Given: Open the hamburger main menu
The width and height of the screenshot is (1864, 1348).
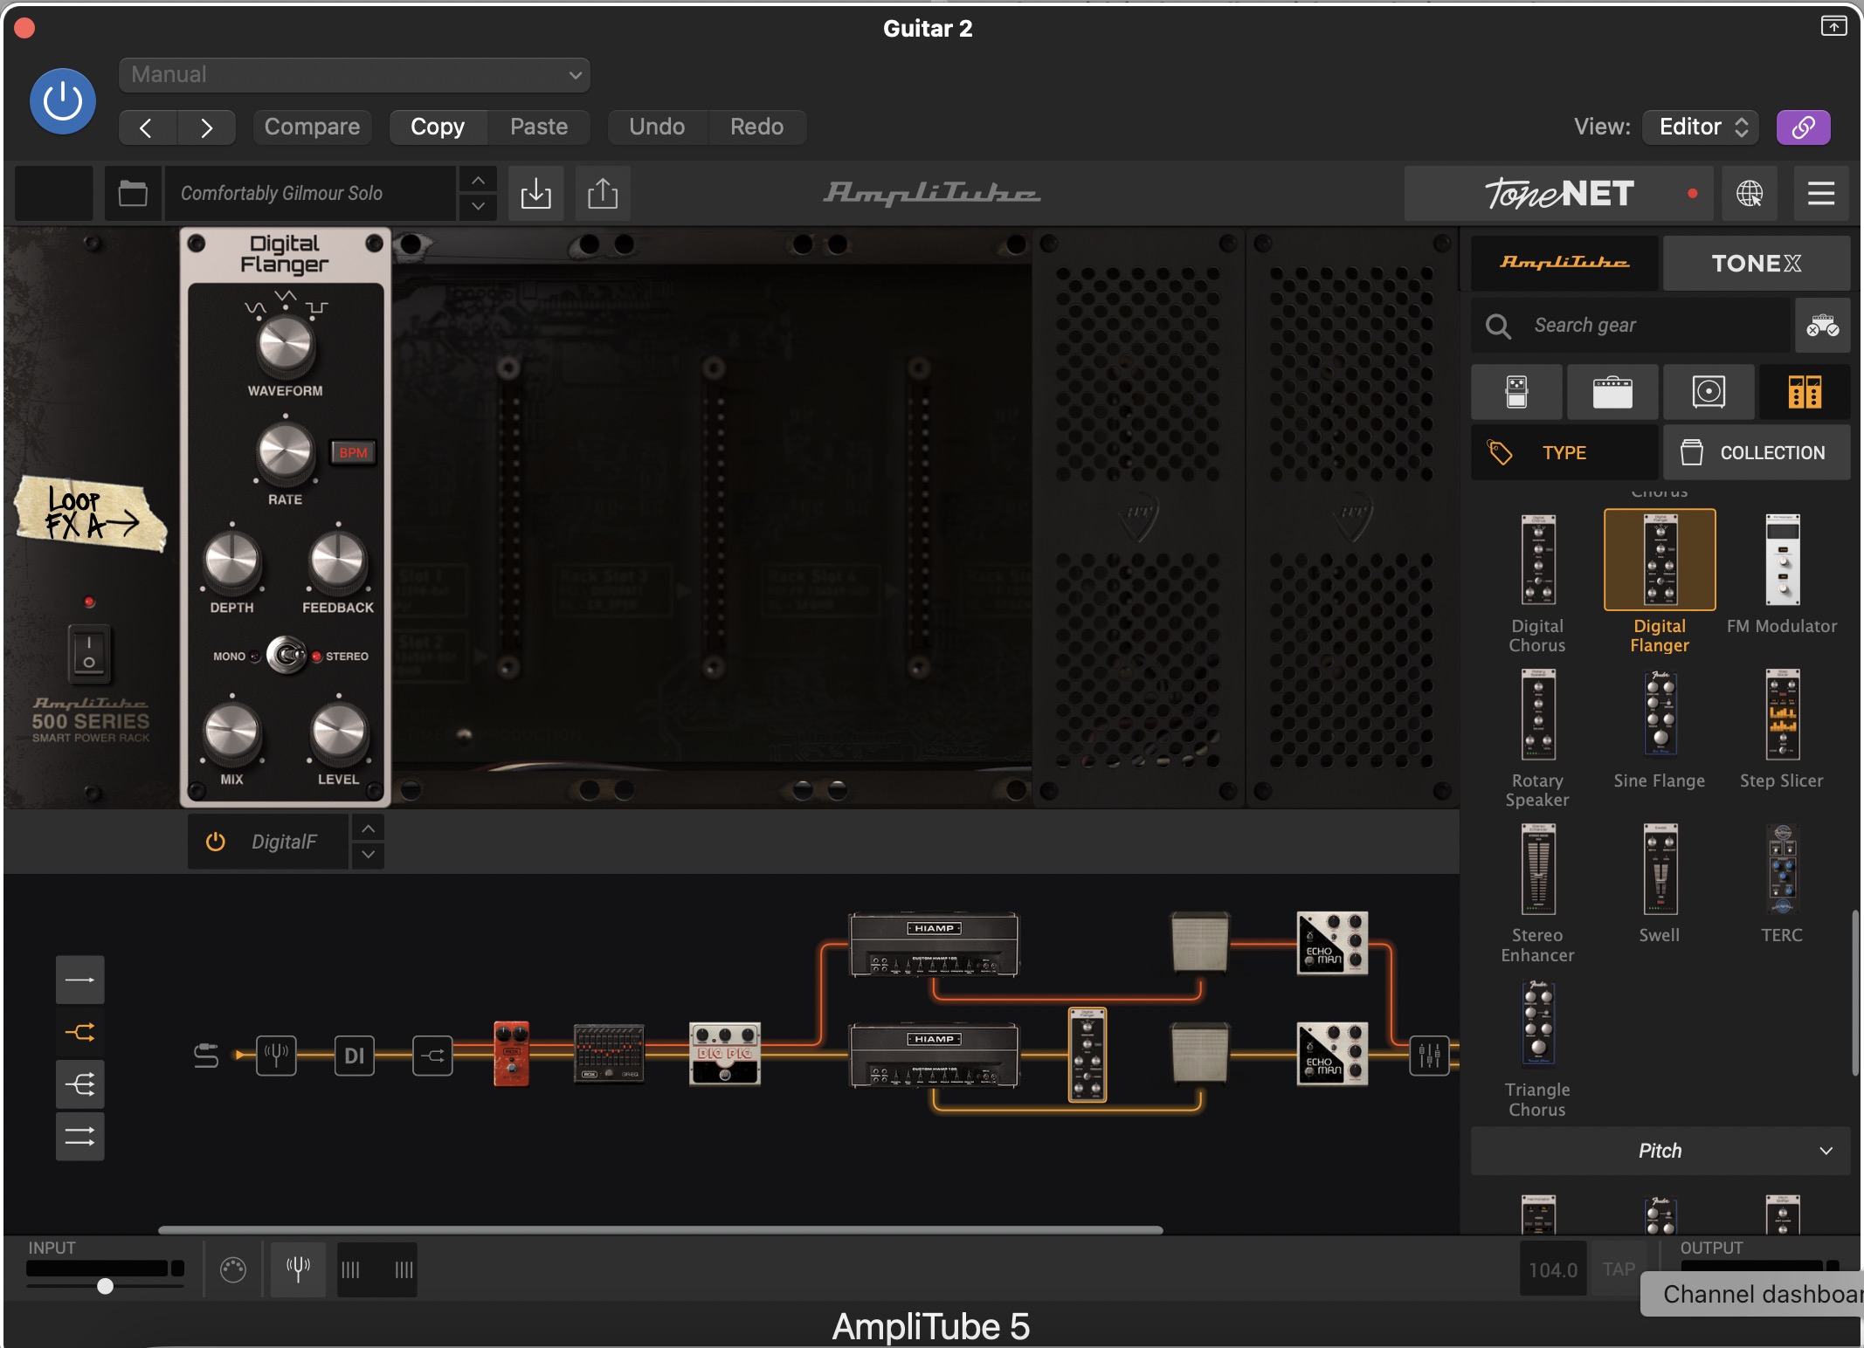Looking at the screenshot, I should tap(1821, 193).
